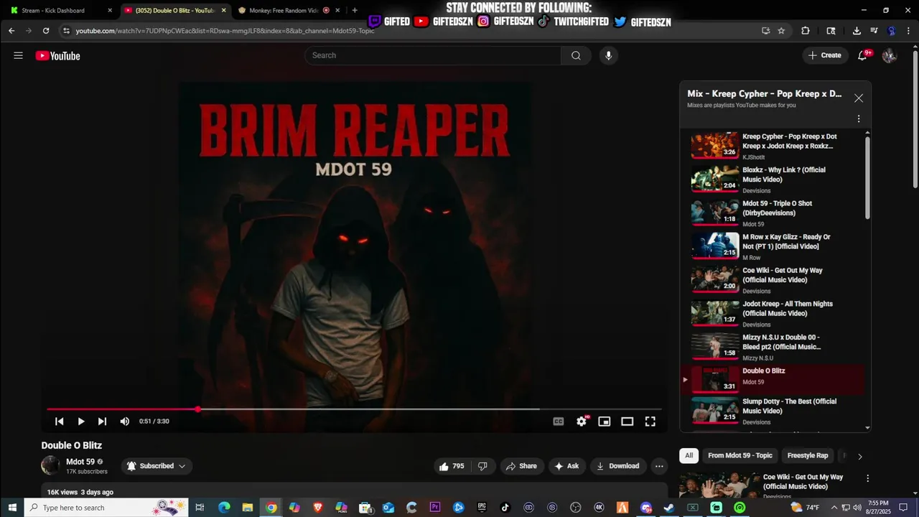
Task: Dislike the video
Action: point(482,466)
